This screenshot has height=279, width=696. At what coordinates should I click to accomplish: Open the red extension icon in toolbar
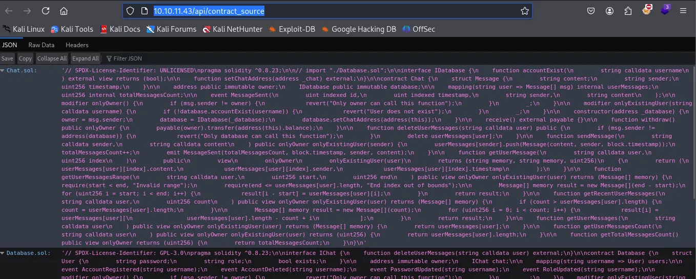tap(647, 10)
